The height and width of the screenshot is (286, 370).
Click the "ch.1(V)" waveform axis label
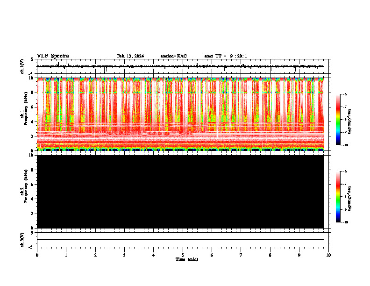pyautogui.click(x=22, y=66)
